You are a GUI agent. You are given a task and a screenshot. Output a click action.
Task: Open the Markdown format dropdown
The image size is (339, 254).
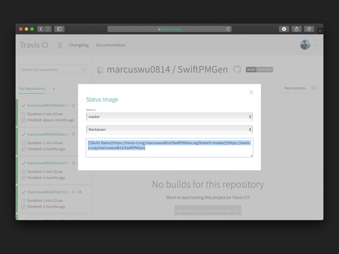169,130
